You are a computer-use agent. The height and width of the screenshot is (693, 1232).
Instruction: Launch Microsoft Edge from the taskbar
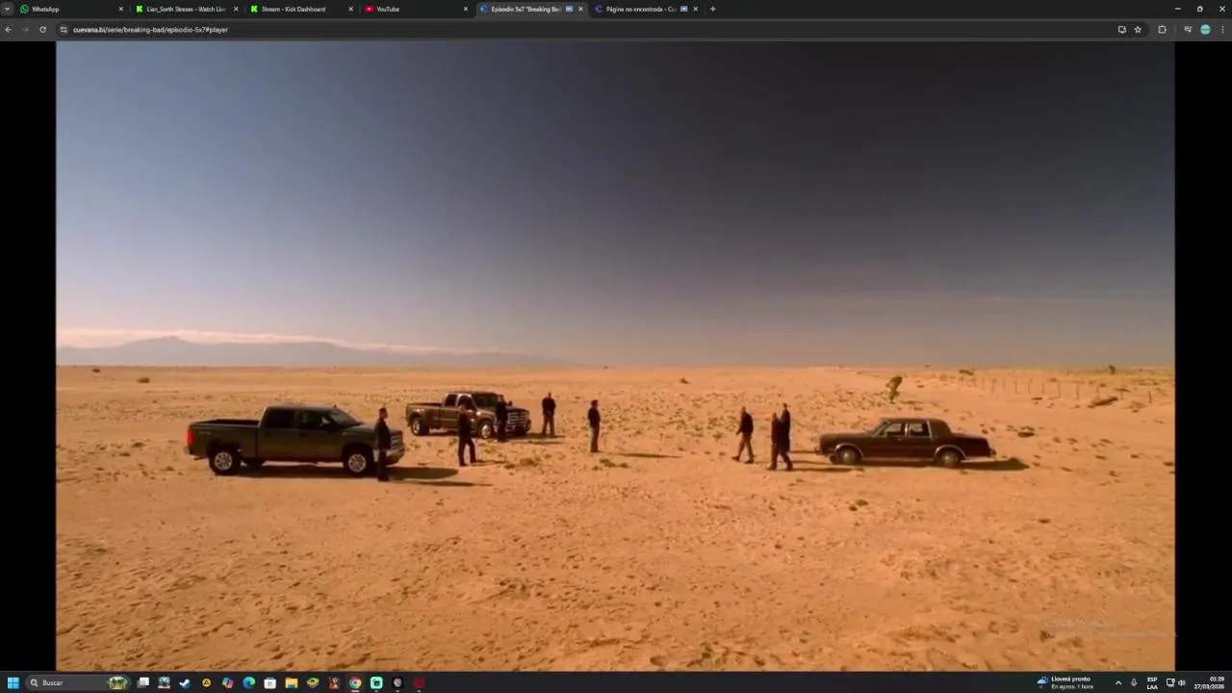[x=249, y=682]
